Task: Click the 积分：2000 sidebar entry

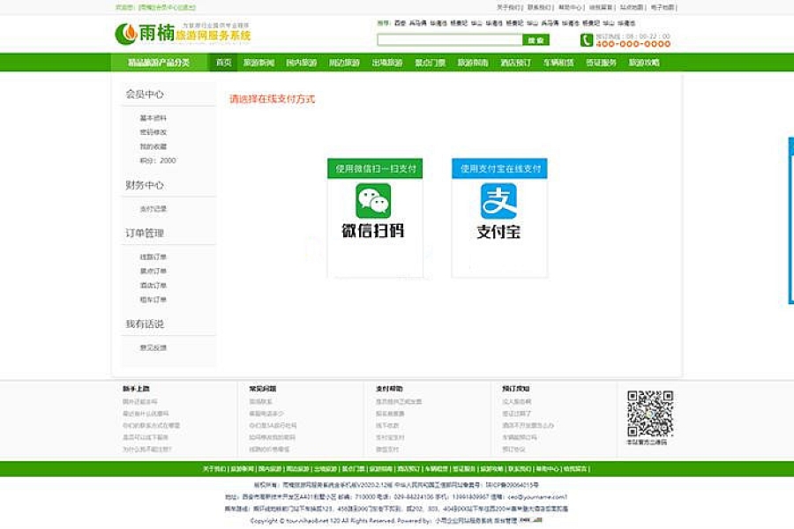Action: tap(158, 160)
